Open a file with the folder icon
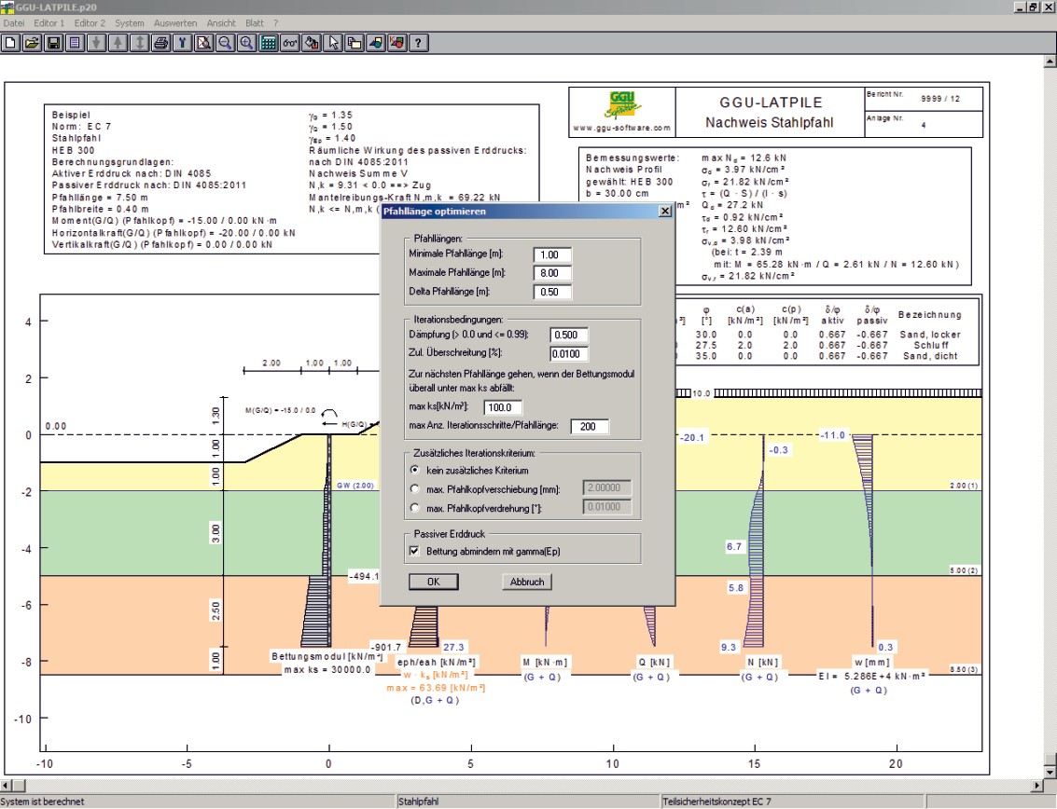1057x809 pixels. [x=32, y=43]
